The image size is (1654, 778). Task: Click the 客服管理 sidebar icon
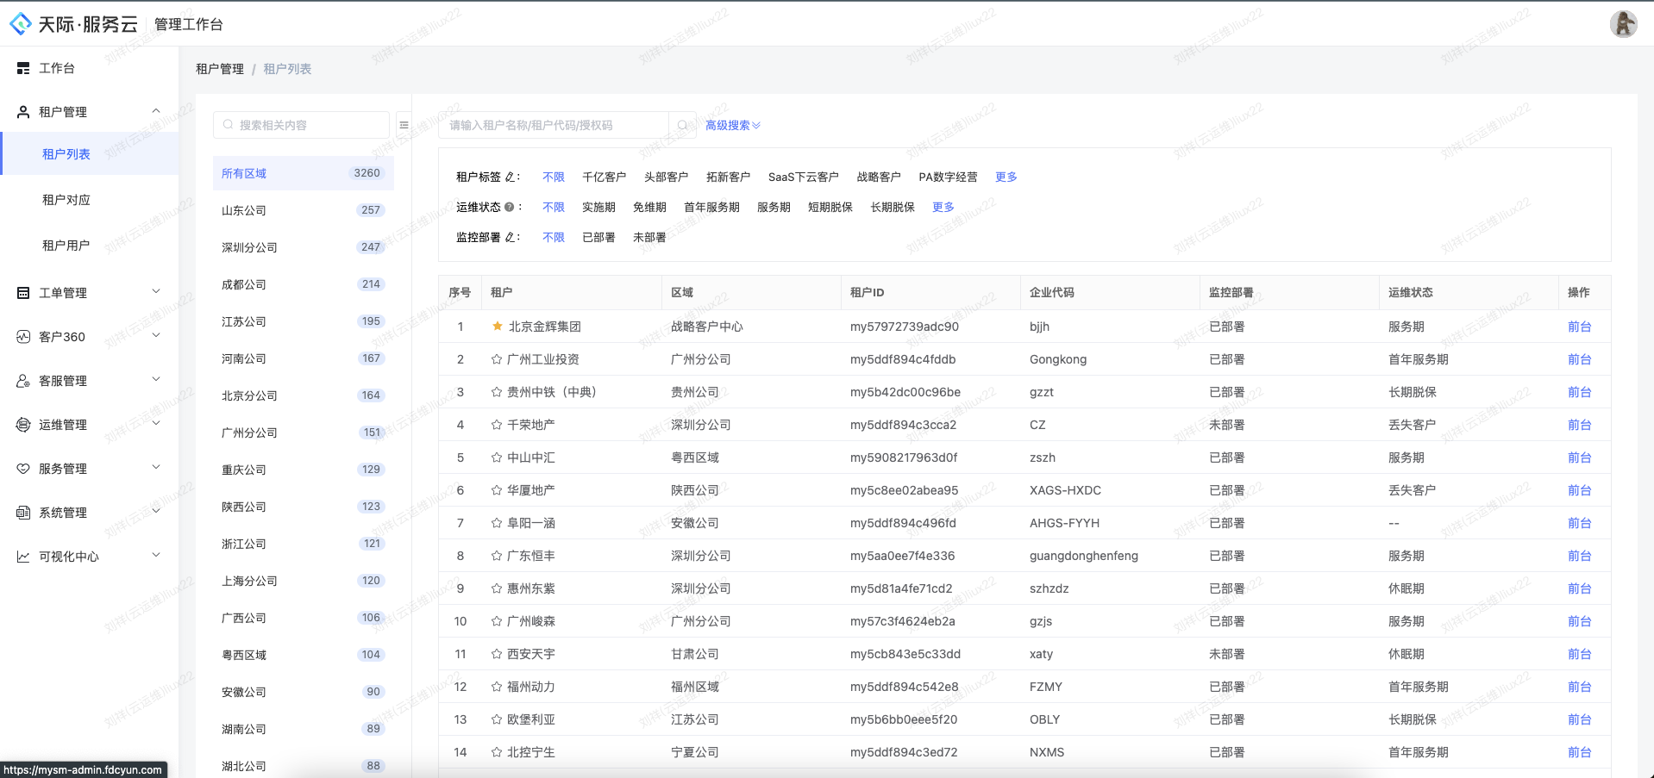tap(23, 381)
